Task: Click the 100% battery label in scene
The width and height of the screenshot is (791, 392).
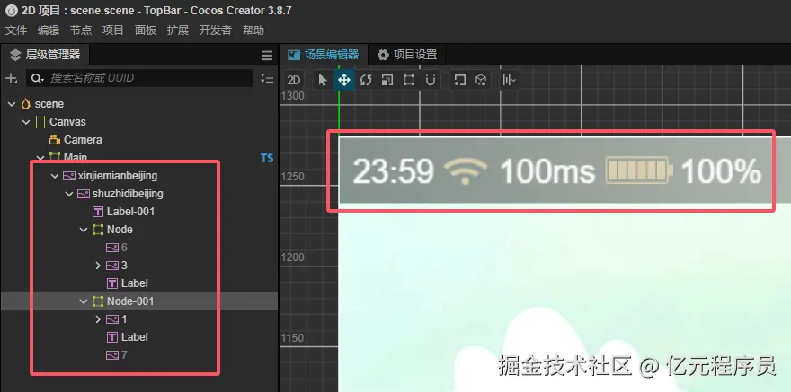Action: pos(721,171)
